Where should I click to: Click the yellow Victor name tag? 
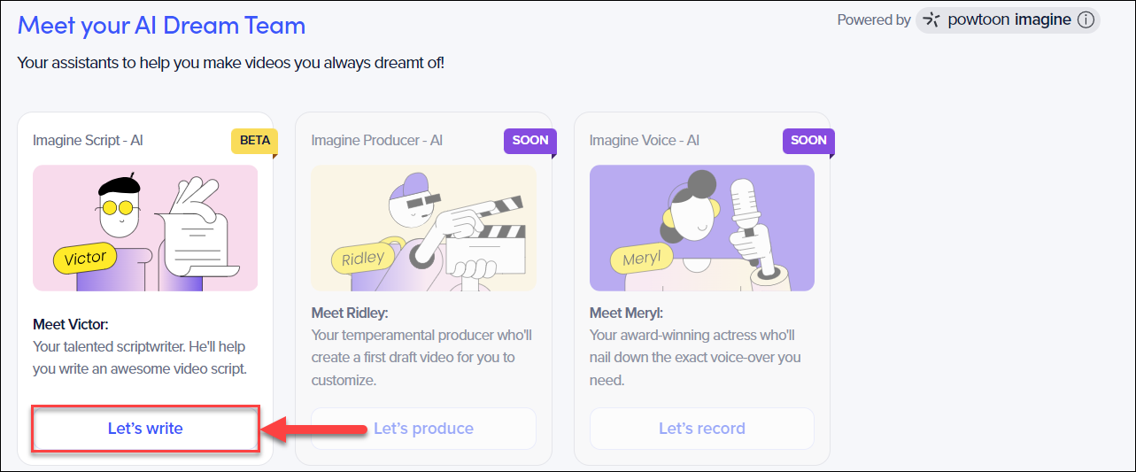pos(85,259)
